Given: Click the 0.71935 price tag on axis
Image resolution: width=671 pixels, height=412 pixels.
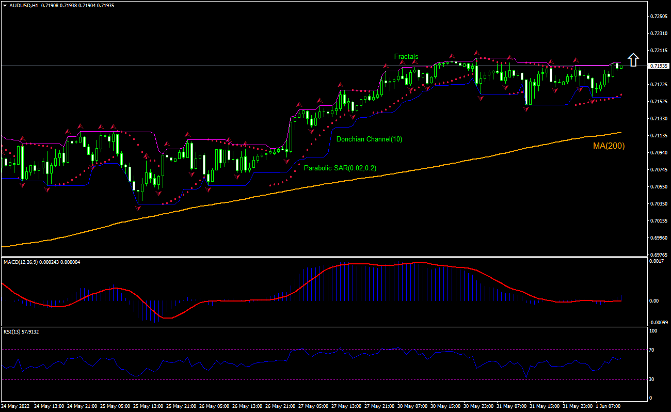Looking at the screenshot, I should click(x=659, y=66).
